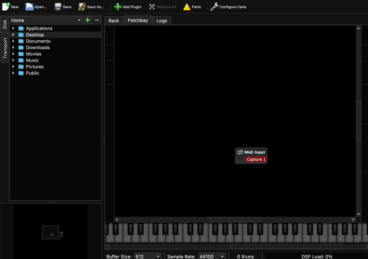
Task: Click the Add Plugin label
Action: [x=132, y=7]
